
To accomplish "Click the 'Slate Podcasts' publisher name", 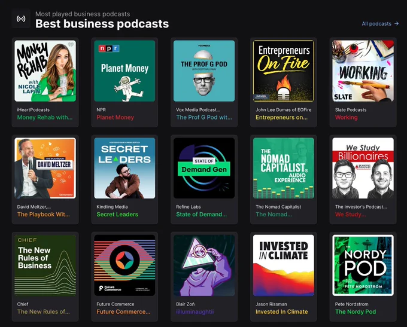I will point(351,109).
